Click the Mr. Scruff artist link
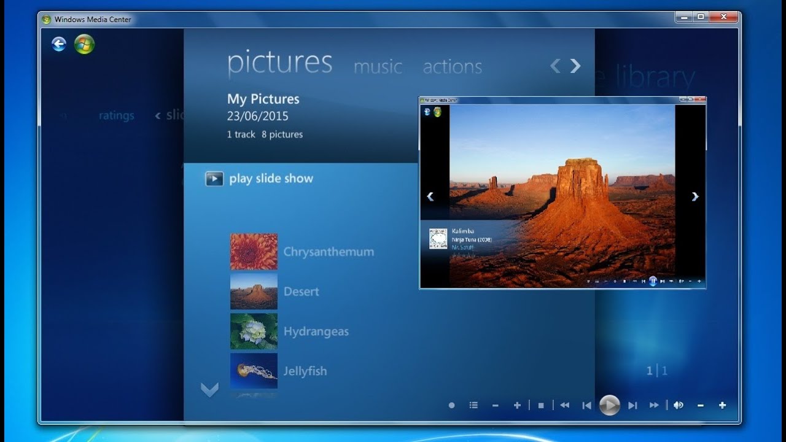 click(464, 247)
